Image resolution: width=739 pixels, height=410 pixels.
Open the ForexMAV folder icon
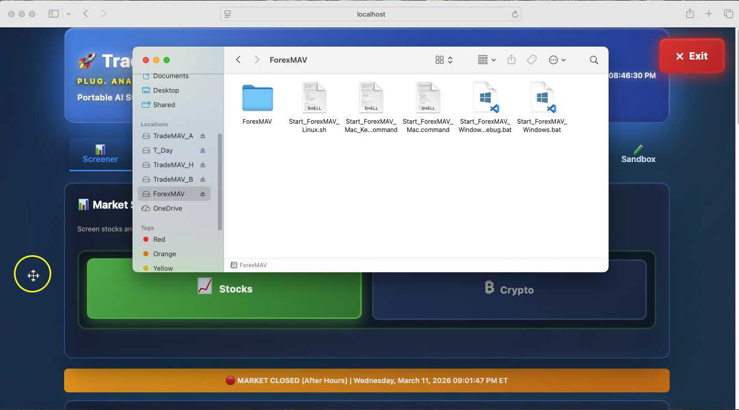pyautogui.click(x=257, y=98)
